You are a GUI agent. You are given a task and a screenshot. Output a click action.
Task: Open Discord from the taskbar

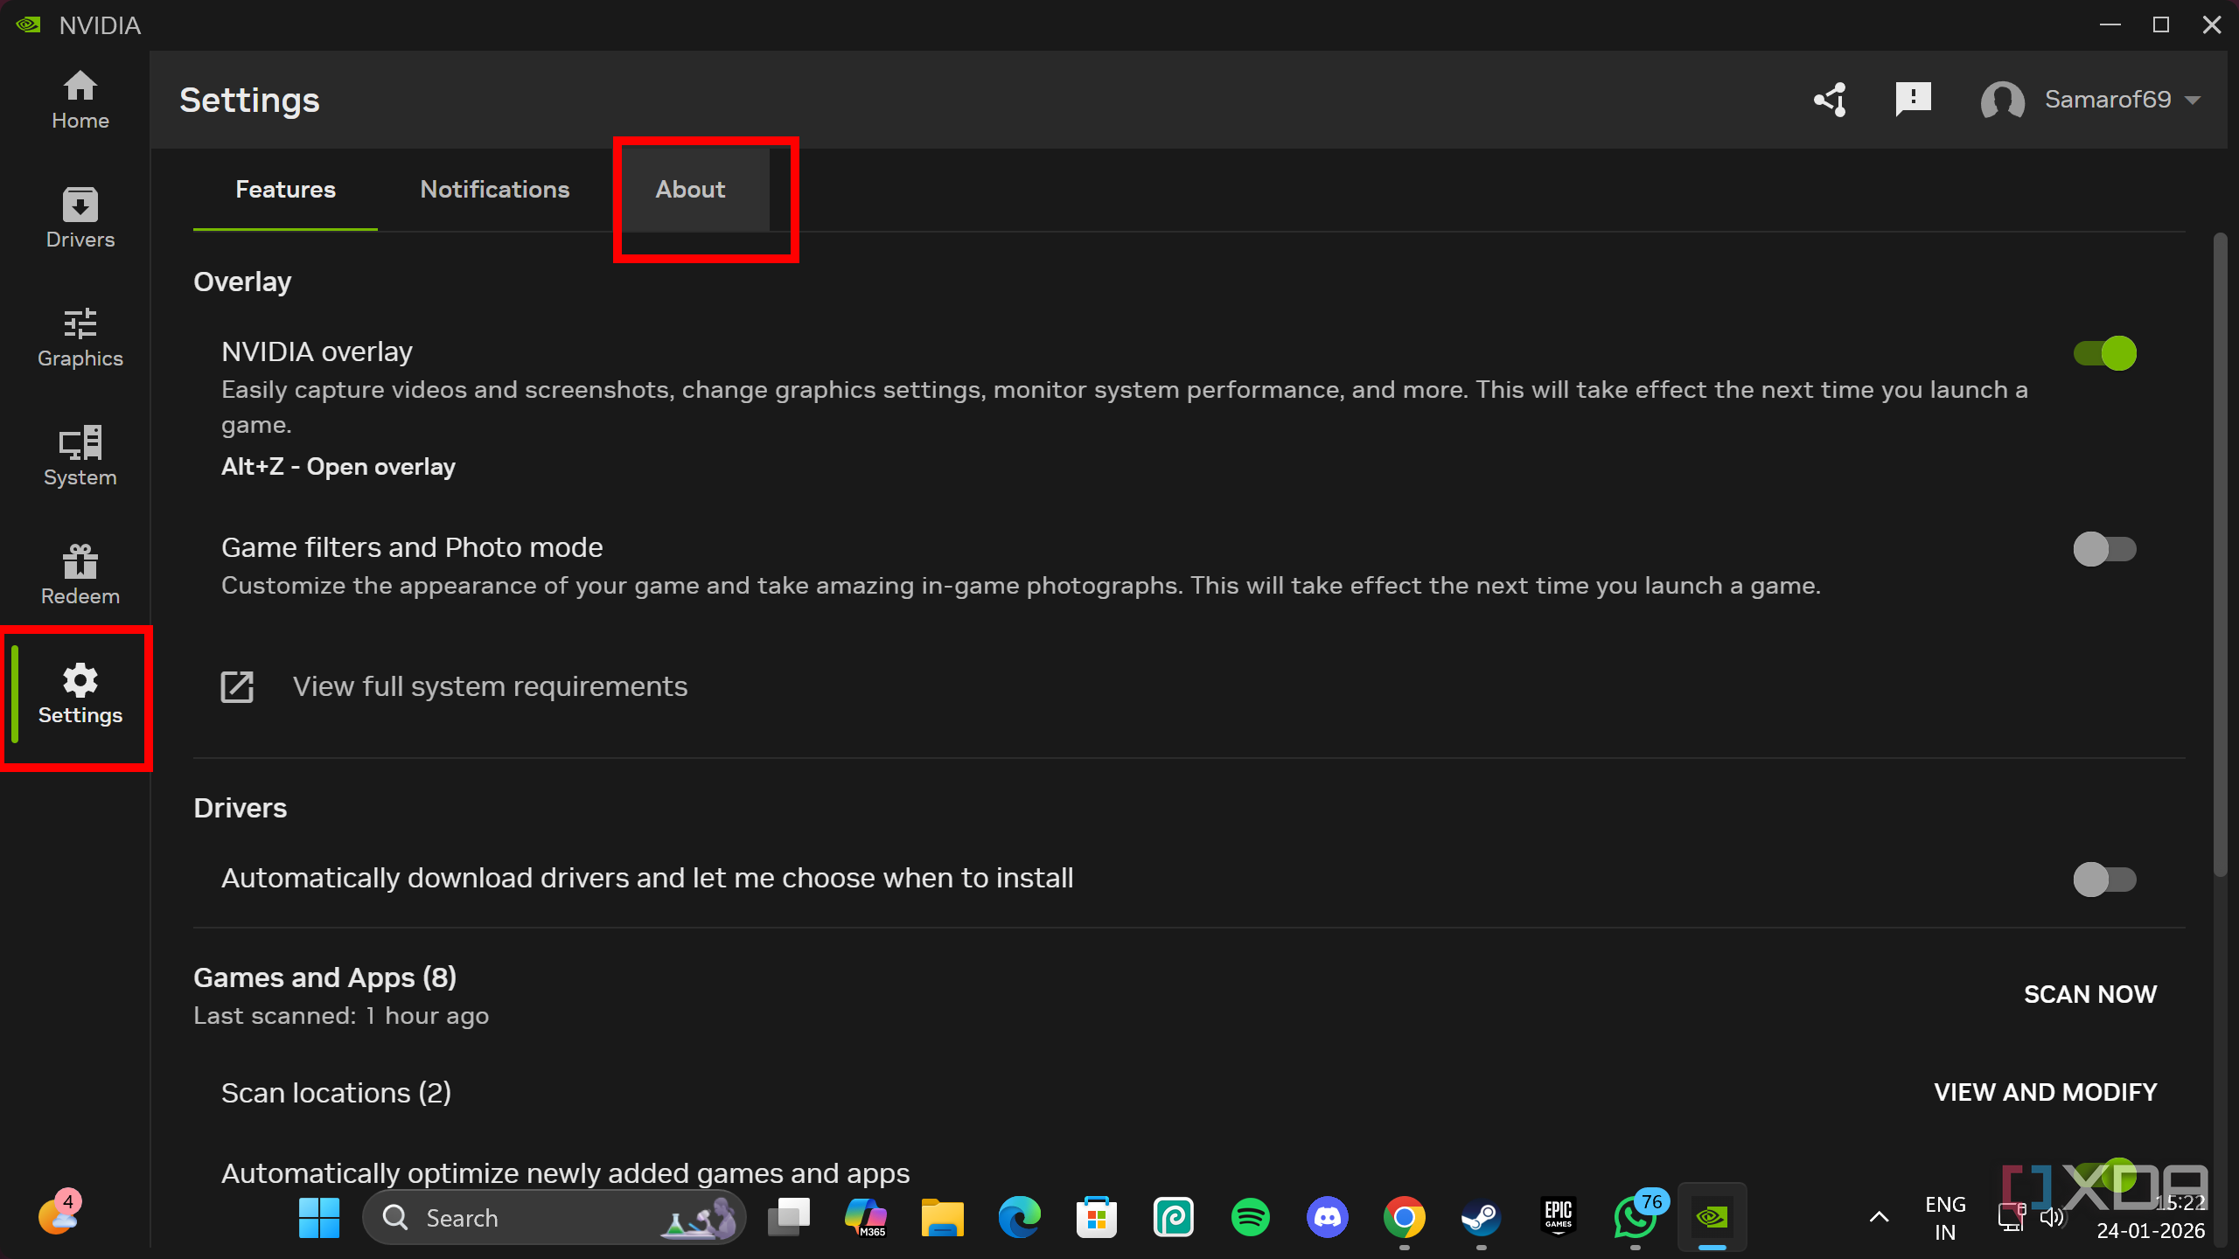point(1328,1217)
